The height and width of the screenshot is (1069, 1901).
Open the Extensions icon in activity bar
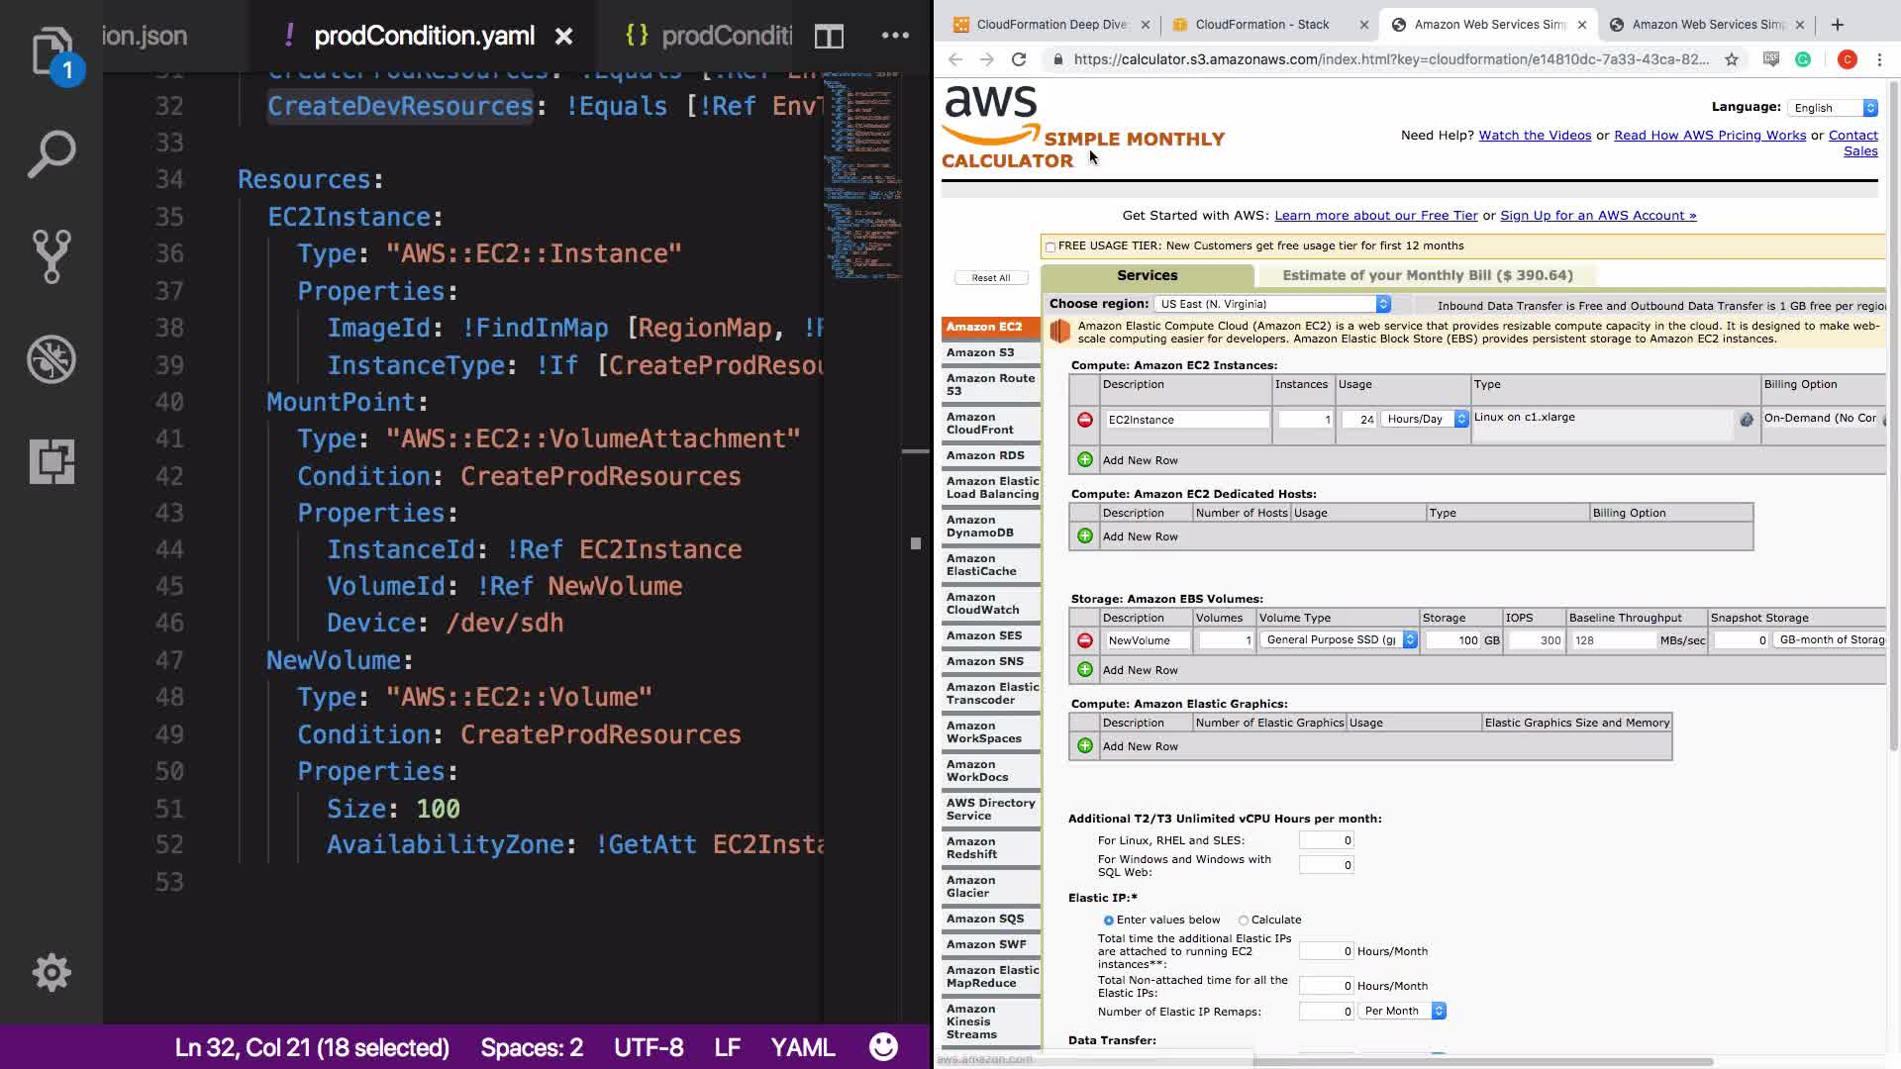click(51, 461)
